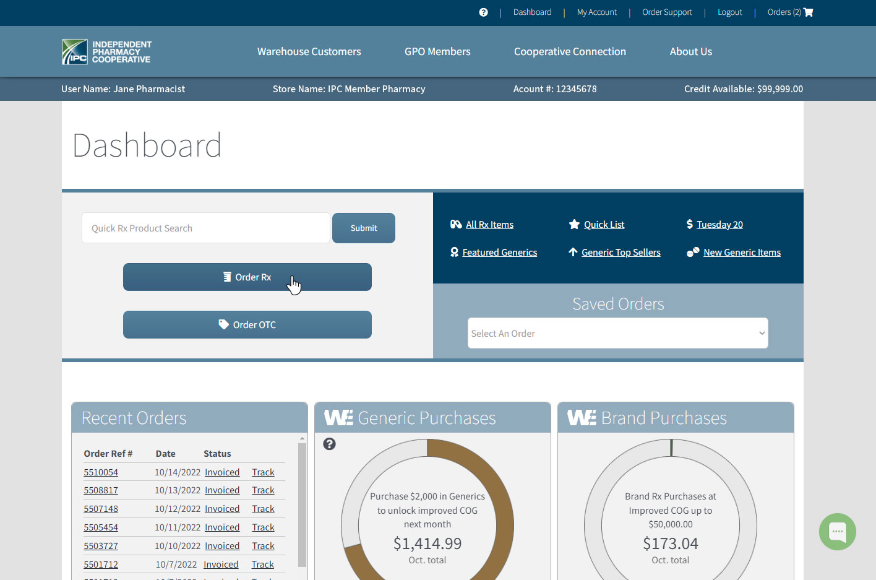Click the Brand Purchases $173.04 total
This screenshot has height=580, width=876.
[671, 543]
